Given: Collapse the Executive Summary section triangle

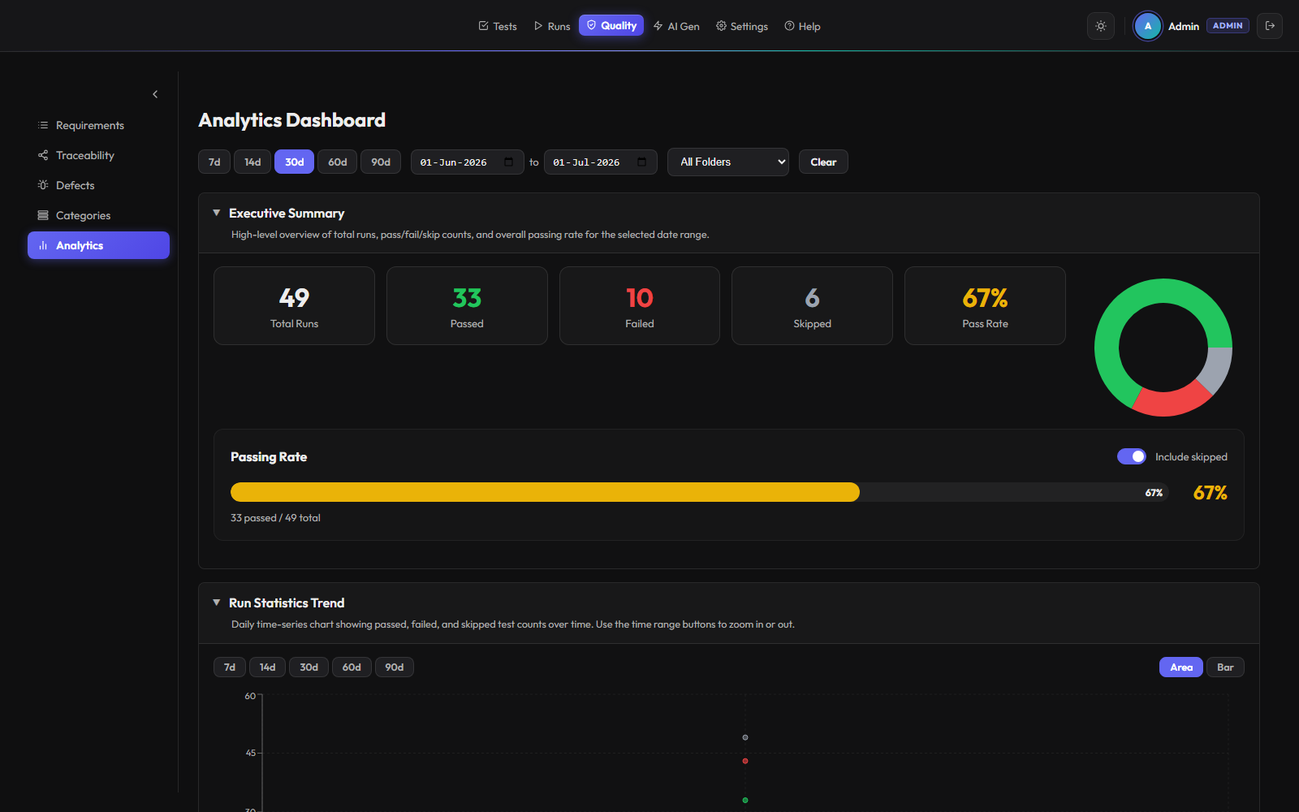Looking at the screenshot, I should (217, 213).
